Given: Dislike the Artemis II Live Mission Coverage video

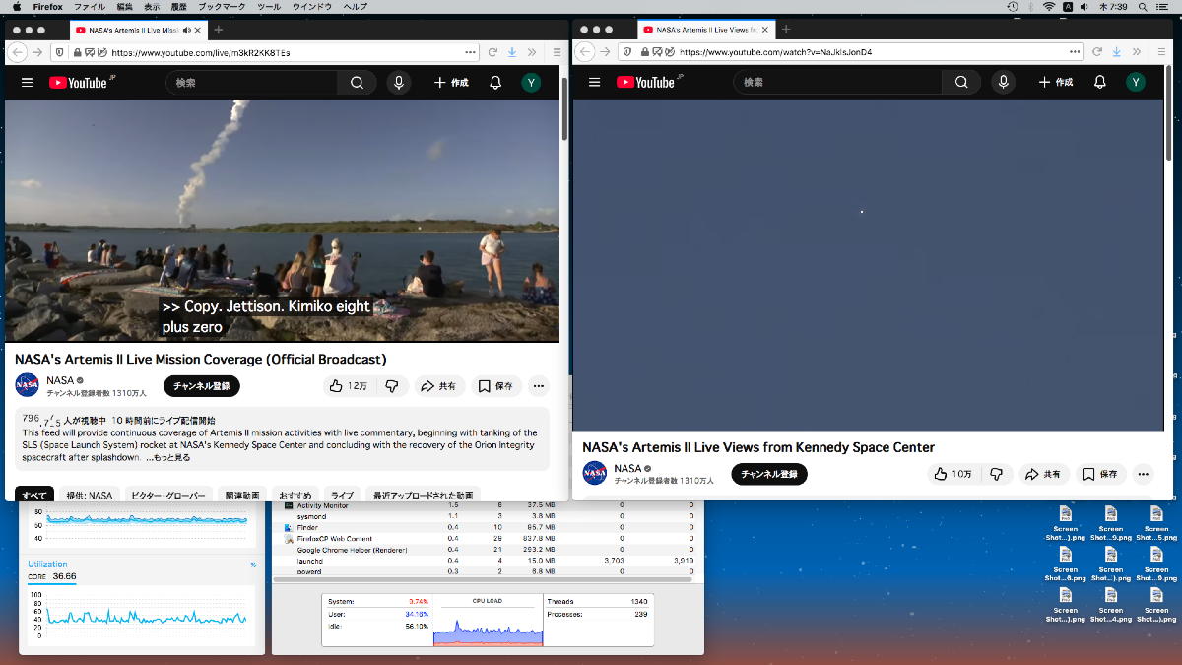Looking at the screenshot, I should (391, 386).
